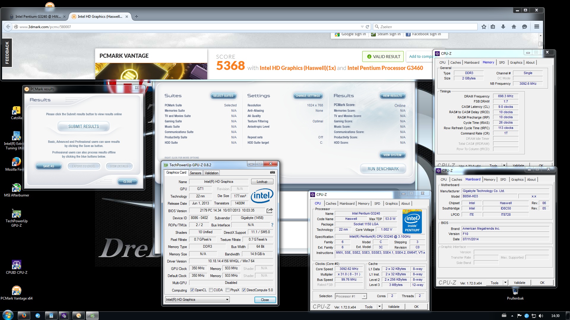Screen dimensions: 570x320
Task: Click CLOSE in PCMark results dialog
Action: tap(128, 182)
